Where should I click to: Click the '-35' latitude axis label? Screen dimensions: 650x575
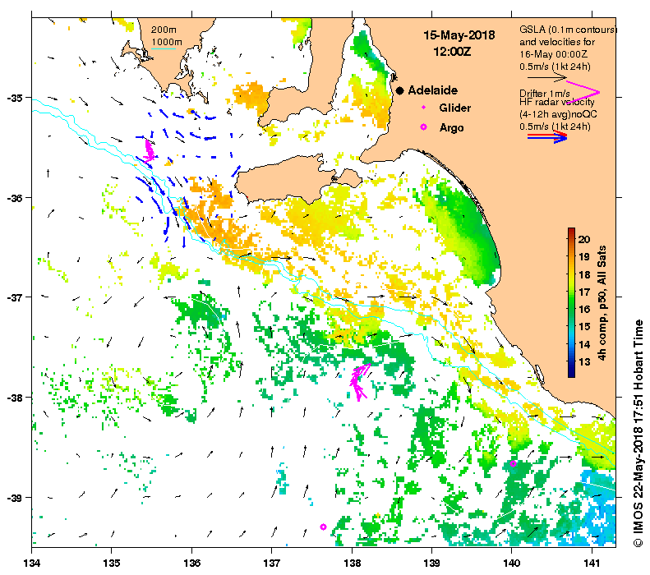(15, 98)
